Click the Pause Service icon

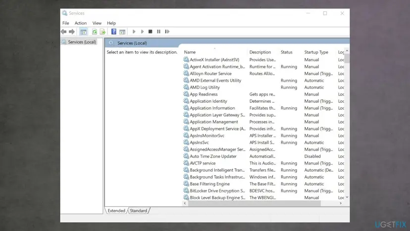(158, 32)
